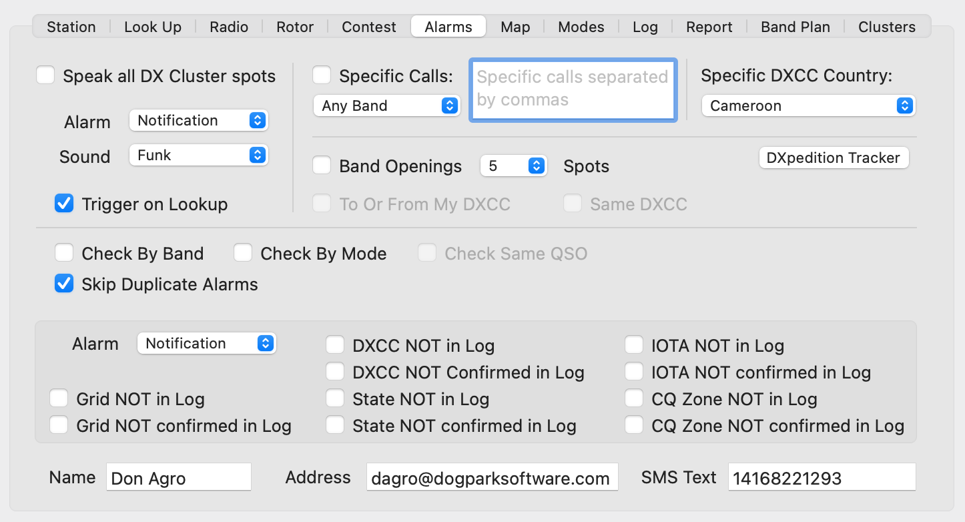Open the Sound dropdown showing Funk

(x=199, y=156)
